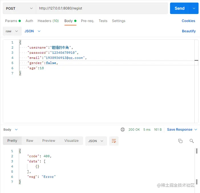The image size is (200, 193).
Task: Open the Headers (10) tab
Action: click(48, 21)
